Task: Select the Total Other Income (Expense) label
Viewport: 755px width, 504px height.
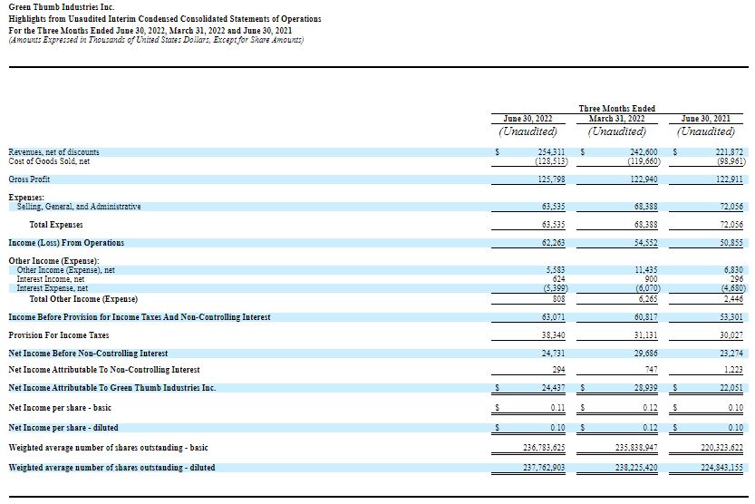Action: [82, 298]
